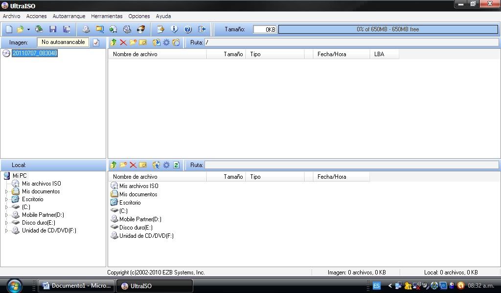
Task: Expand Disco duro(E:) tree node
Action: [x=6, y=223]
